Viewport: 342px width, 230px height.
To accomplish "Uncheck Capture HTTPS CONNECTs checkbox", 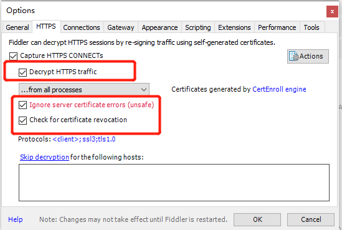I will click(13, 56).
